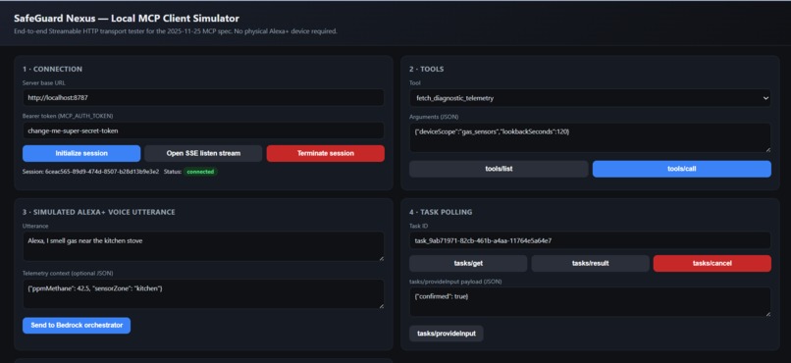This screenshot has width=791, height=363.
Task: Click the Telemetry context textarea corner grip
Action: (382, 305)
